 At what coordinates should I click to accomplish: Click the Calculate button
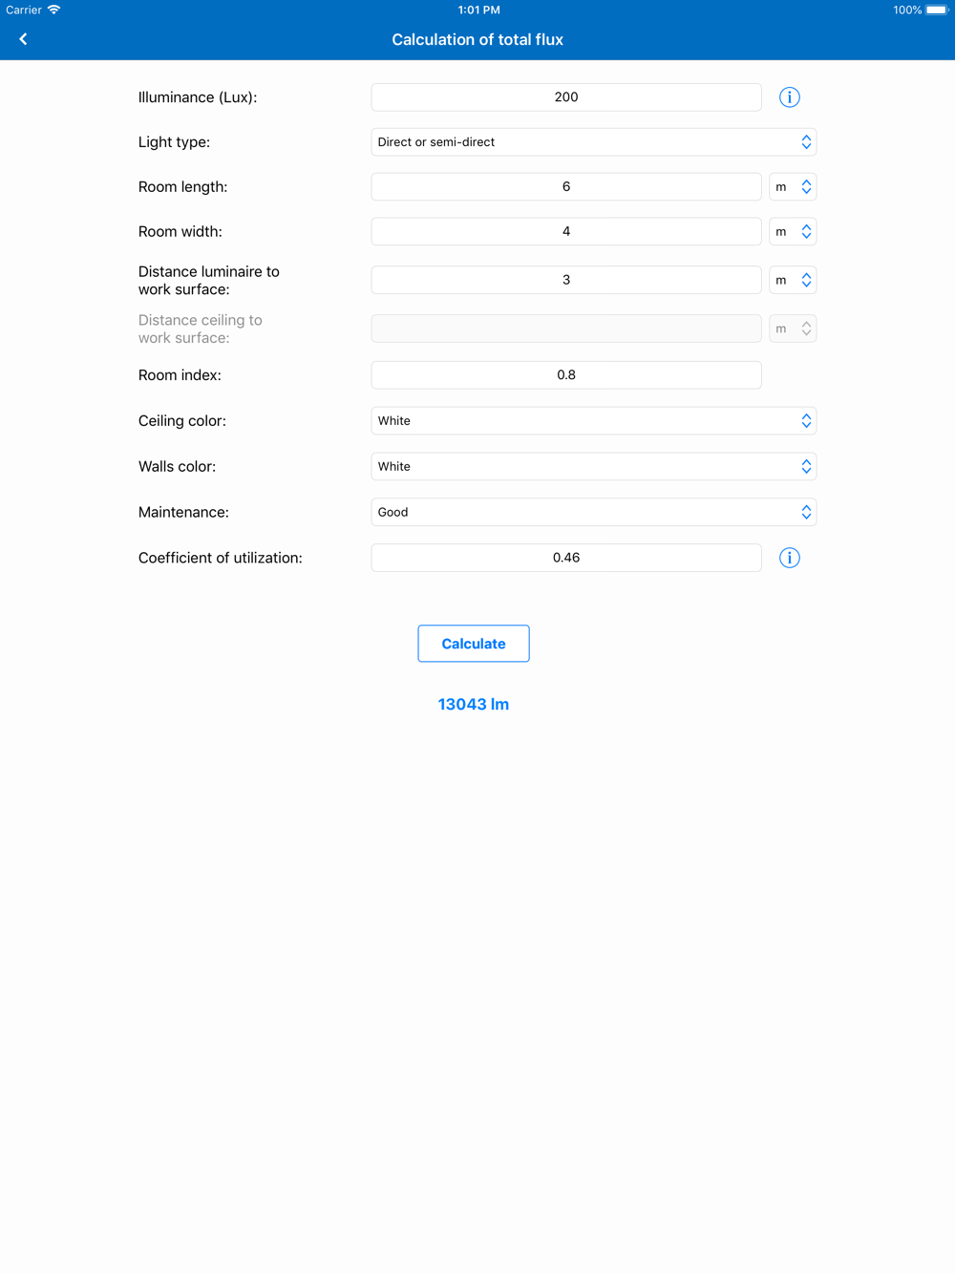[474, 644]
